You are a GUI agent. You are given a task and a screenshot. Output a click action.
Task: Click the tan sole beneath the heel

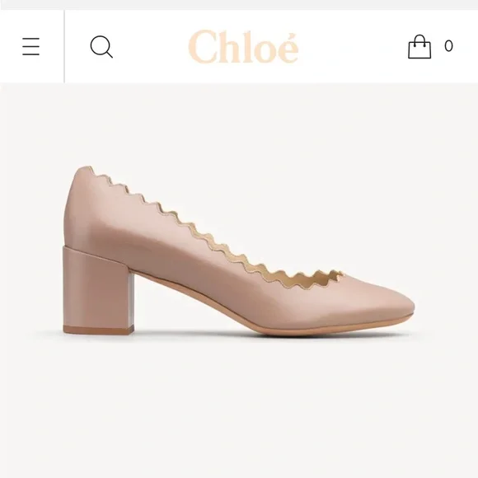pos(98,329)
